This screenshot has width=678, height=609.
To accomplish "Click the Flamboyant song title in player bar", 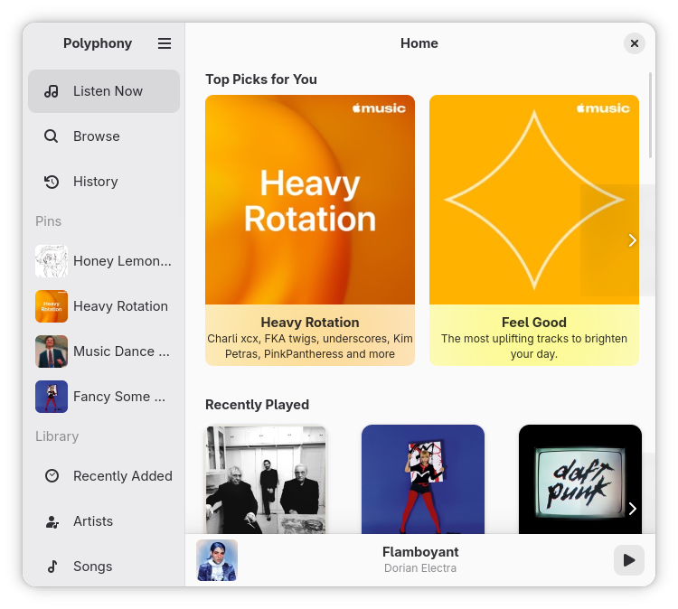I will coord(420,552).
